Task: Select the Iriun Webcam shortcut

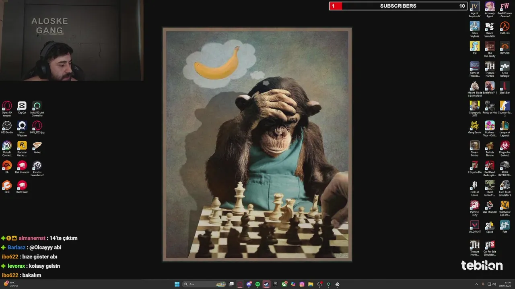Action: tap(22, 129)
